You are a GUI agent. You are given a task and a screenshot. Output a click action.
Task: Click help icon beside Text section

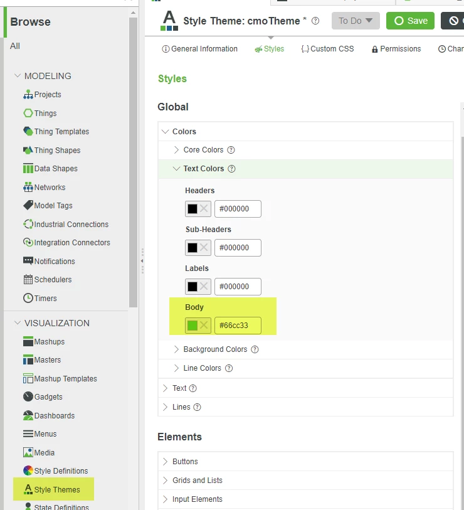point(193,388)
